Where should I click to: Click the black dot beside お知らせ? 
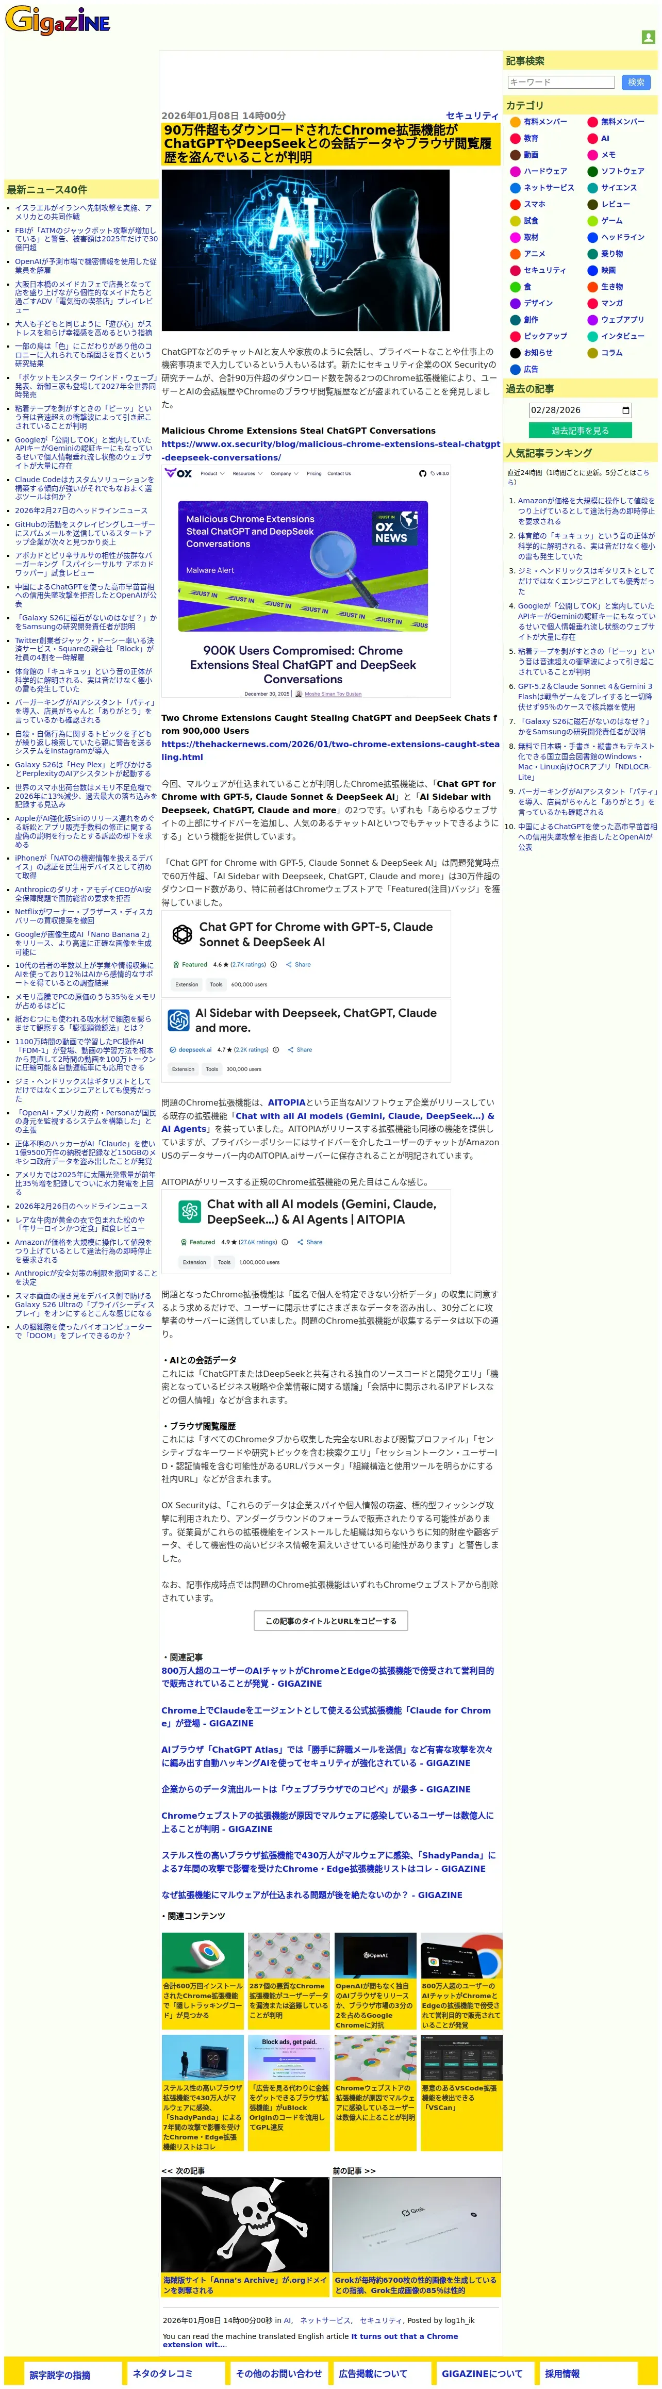(x=515, y=352)
